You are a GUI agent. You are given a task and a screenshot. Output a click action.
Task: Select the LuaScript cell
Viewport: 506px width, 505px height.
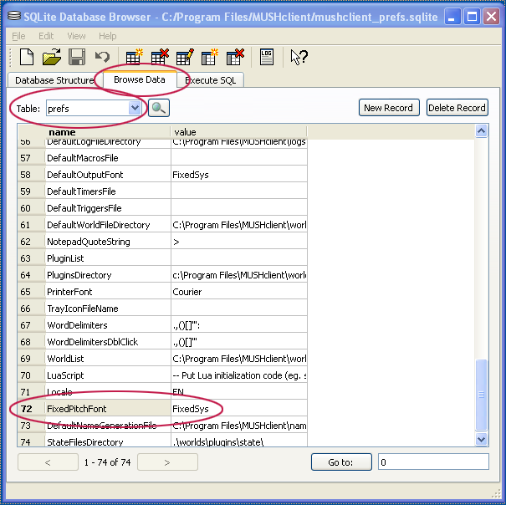tap(108, 375)
